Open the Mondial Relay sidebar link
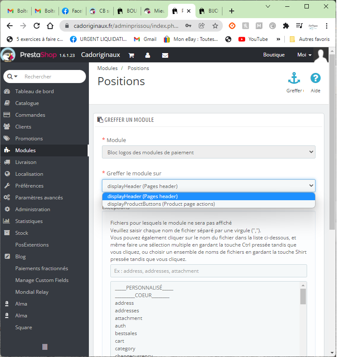The width and height of the screenshot is (337, 357). point(32,292)
